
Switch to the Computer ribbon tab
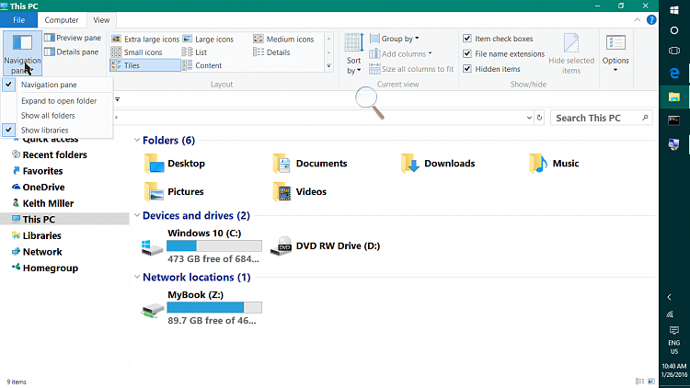(x=62, y=20)
